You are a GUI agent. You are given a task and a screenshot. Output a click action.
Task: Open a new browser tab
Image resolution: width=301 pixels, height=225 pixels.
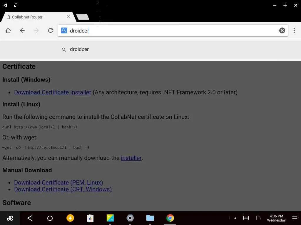pyautogui.click(x=83, y=17)
